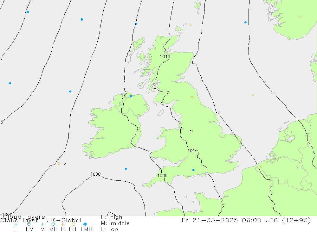Click the 'LMH' legend label text
This screenshot has height=232, width=317.
tap(87, 229)
